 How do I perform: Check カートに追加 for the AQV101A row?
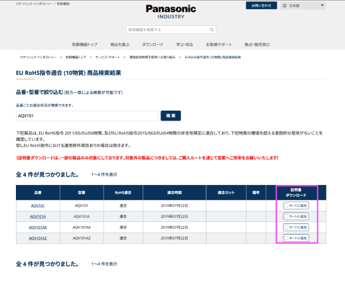coord(296,216)
